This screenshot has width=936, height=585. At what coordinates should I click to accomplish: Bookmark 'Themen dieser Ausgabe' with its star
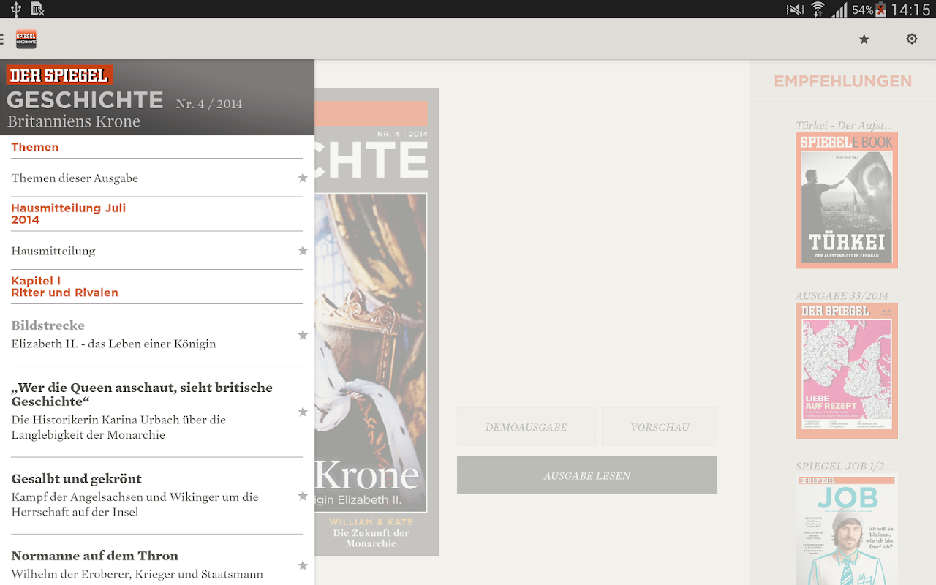(303, 178)
